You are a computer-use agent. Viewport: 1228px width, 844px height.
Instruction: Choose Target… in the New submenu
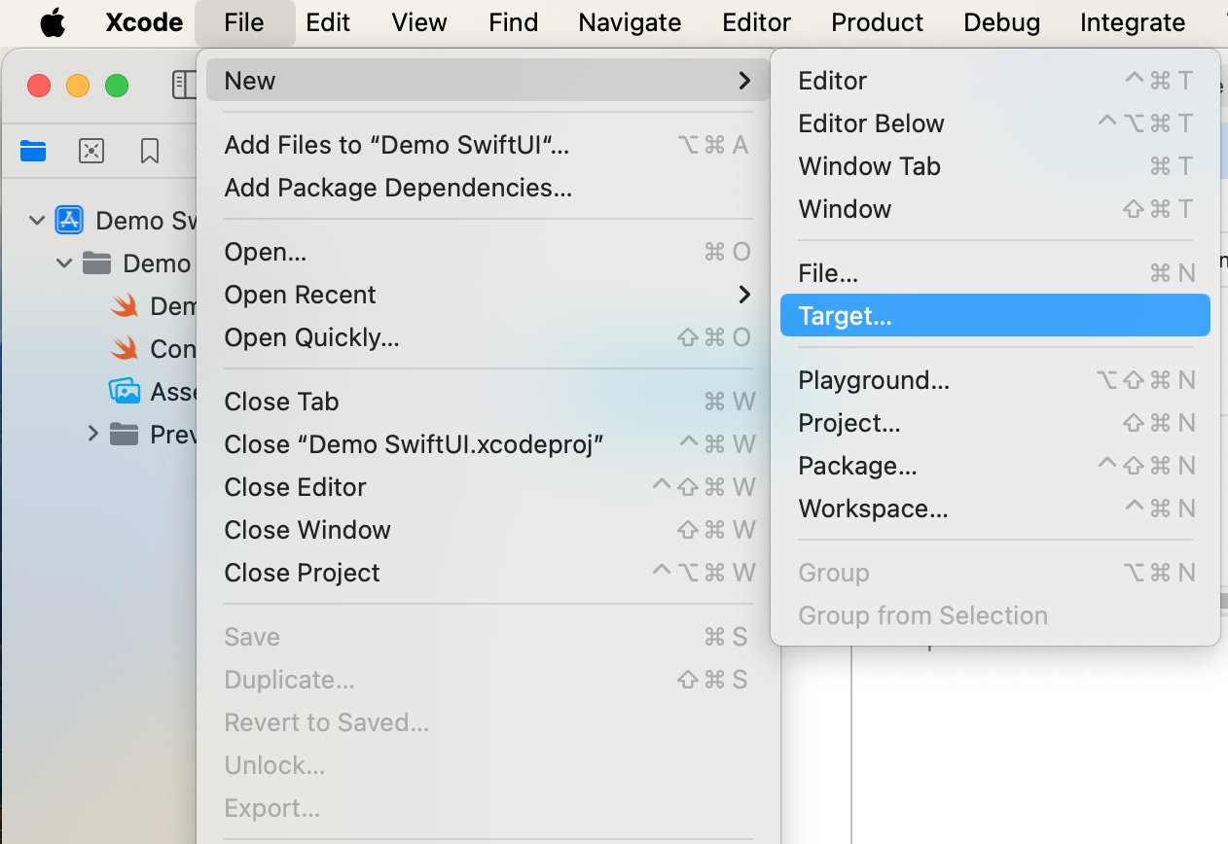click(995, 316)
